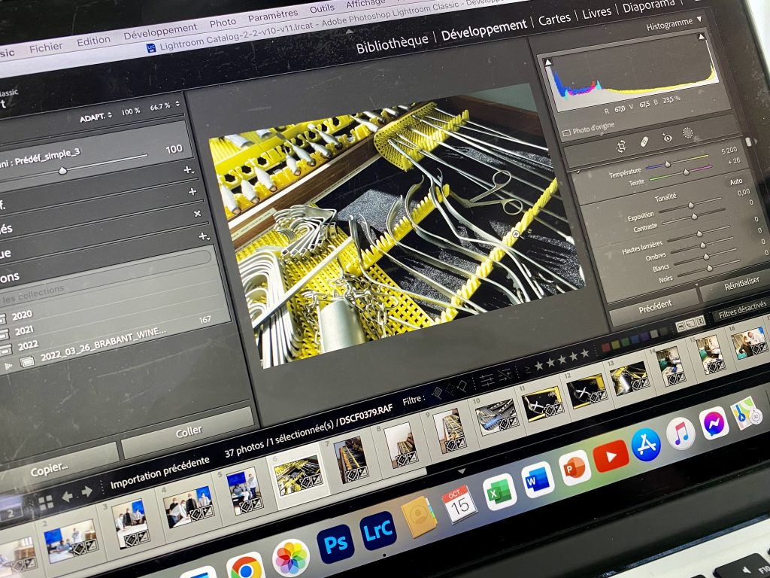This screenshot has width=770, height=578.
Task: Click the Précédent button
Action: point(655,306)
